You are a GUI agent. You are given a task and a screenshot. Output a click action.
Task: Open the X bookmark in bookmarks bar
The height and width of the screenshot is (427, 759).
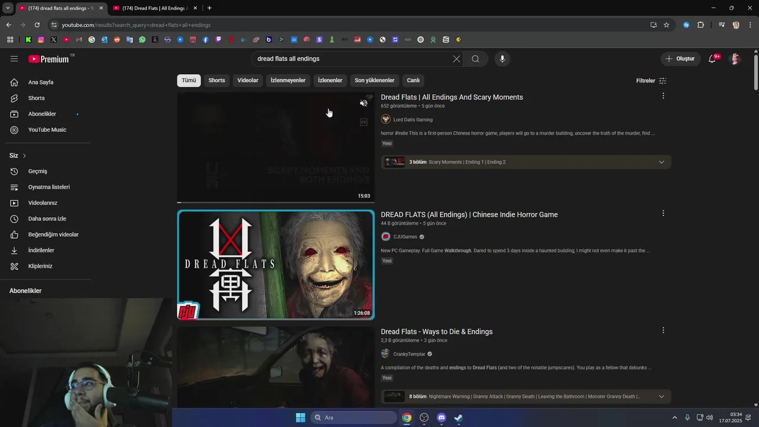point(54,40)
